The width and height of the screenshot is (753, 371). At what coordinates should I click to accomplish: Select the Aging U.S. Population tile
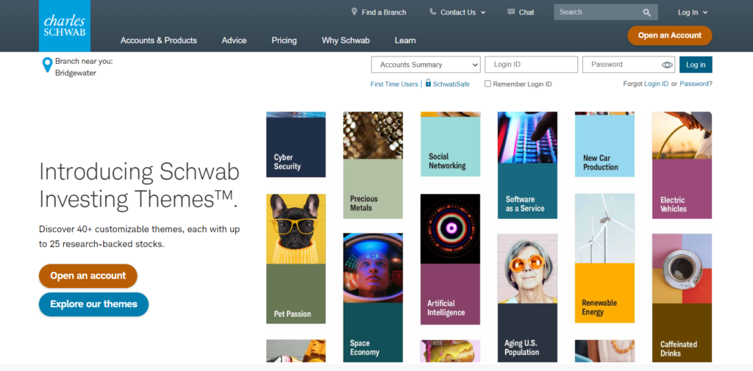tap(527, 298)
